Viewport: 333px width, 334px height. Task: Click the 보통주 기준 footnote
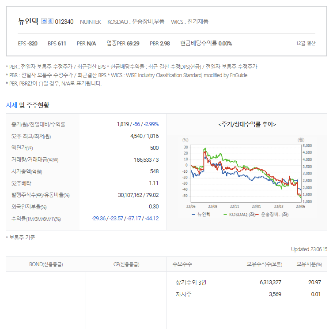point(20,238)
